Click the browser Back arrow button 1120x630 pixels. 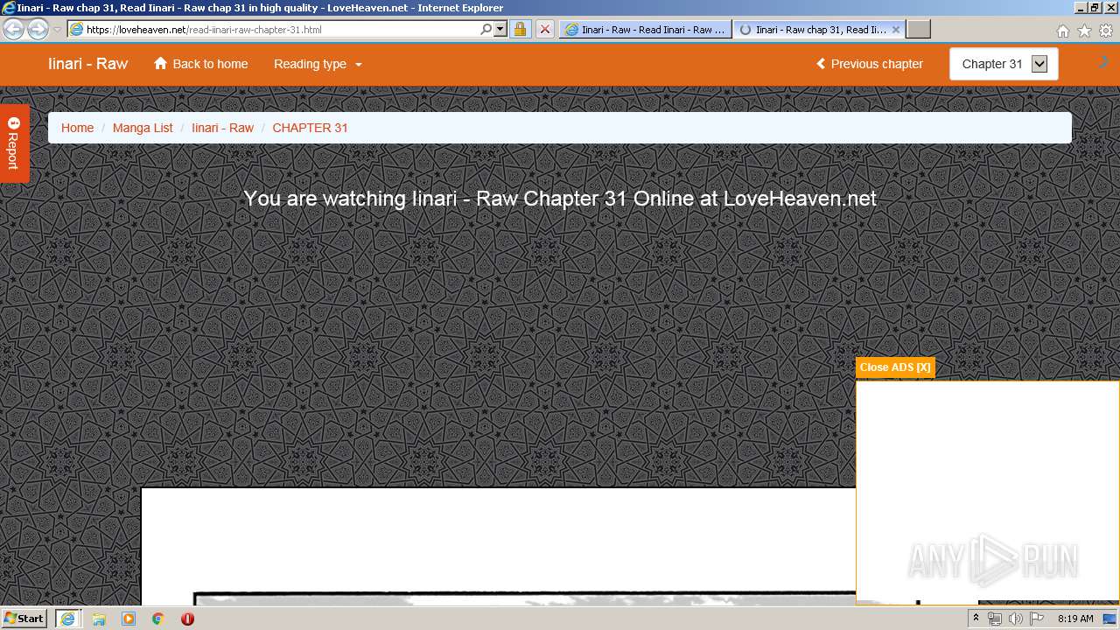pyautogui.click(x=14, y=29)
